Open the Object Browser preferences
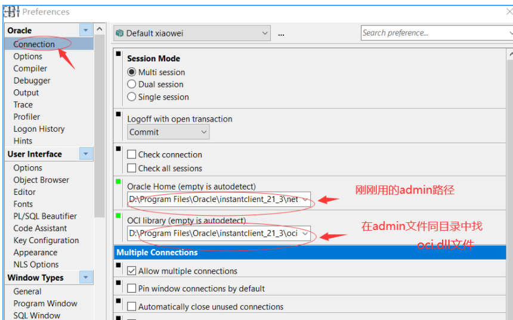This screenshot has width=513, height=320. pos(41,180)
